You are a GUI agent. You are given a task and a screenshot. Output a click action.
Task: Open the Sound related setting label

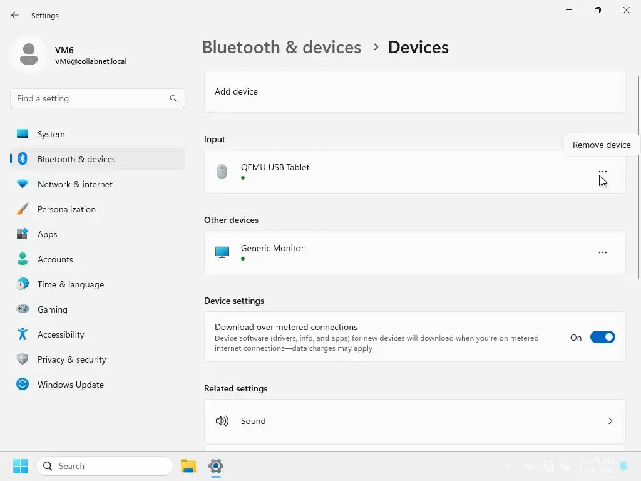253,421
